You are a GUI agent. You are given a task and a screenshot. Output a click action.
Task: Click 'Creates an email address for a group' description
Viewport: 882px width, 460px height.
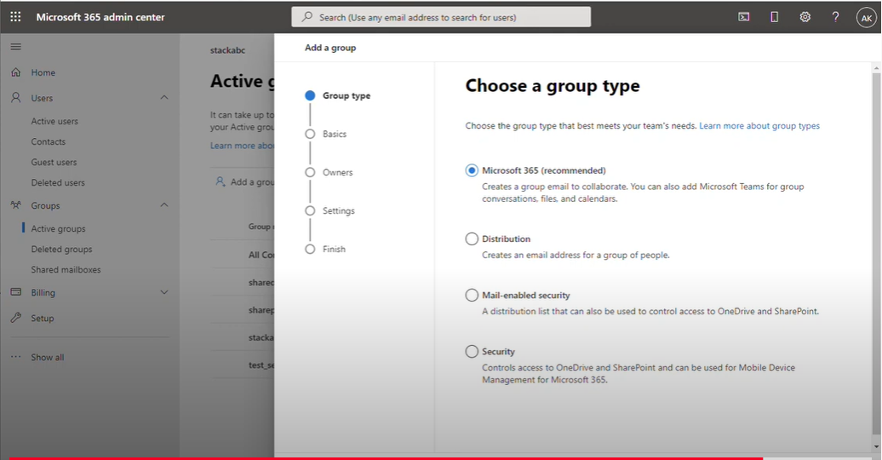576,255
